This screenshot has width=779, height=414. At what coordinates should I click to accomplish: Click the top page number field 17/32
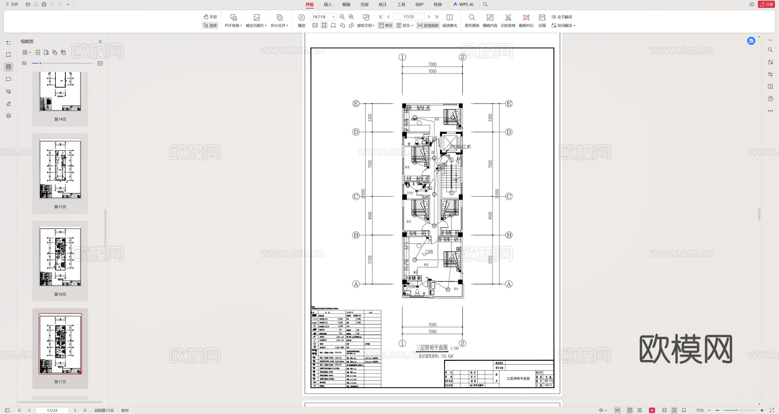point(409,17)
